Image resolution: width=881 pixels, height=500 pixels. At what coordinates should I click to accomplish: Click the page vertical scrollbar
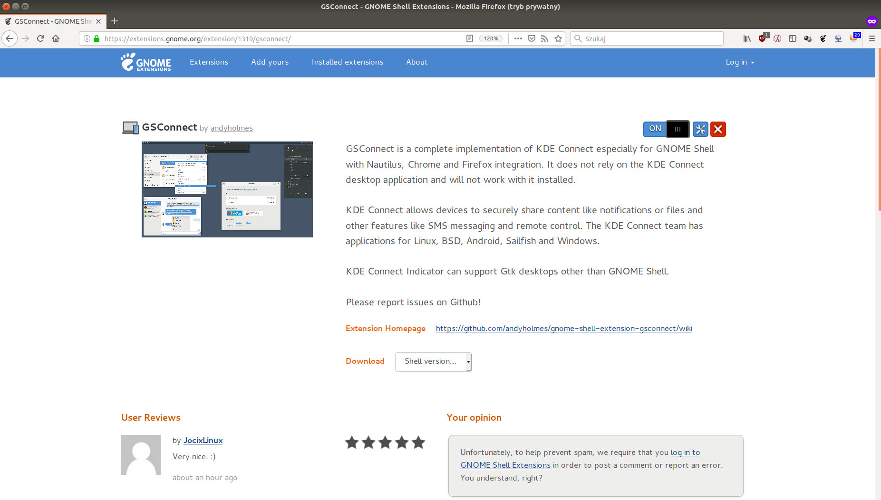point(878,130)
